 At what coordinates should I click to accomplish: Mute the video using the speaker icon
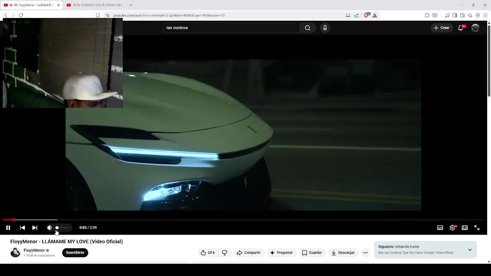click(49, 228)
